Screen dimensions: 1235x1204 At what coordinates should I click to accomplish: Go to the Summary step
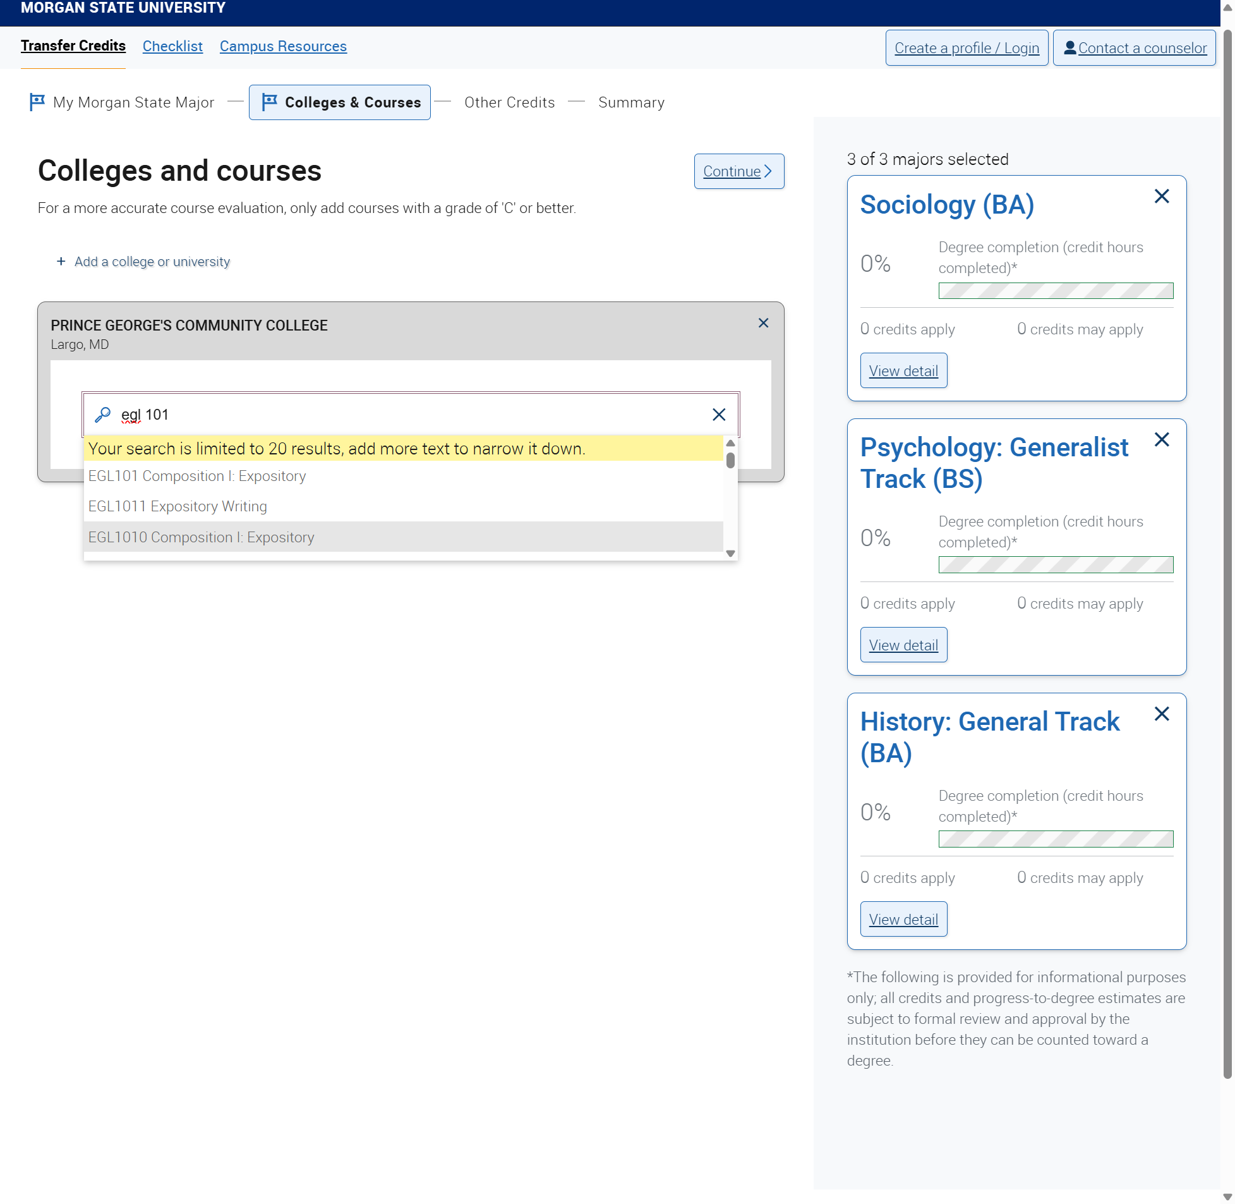tap(631, 102)
